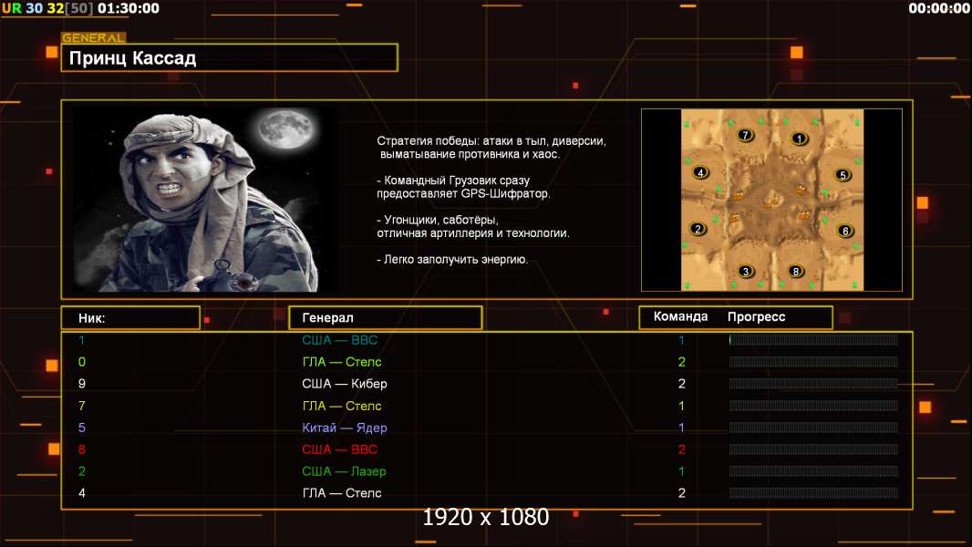Click the 01:30:00 timer readout

129,9
